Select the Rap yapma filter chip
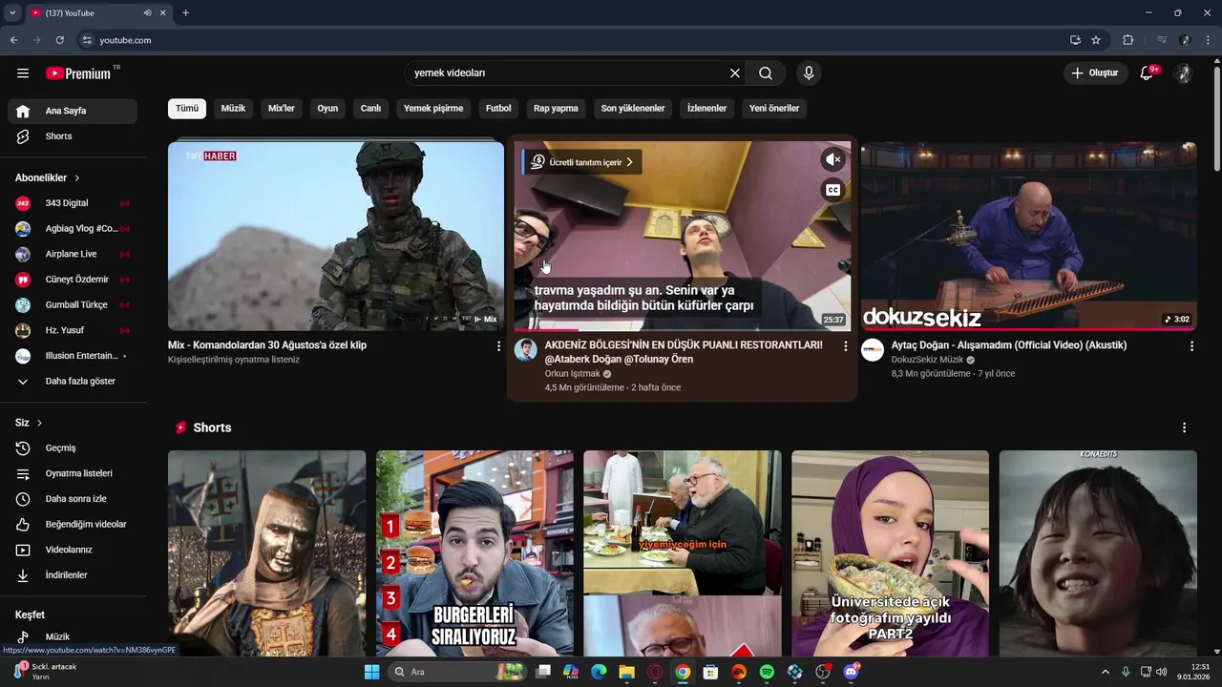 click(x=556, y=108)
